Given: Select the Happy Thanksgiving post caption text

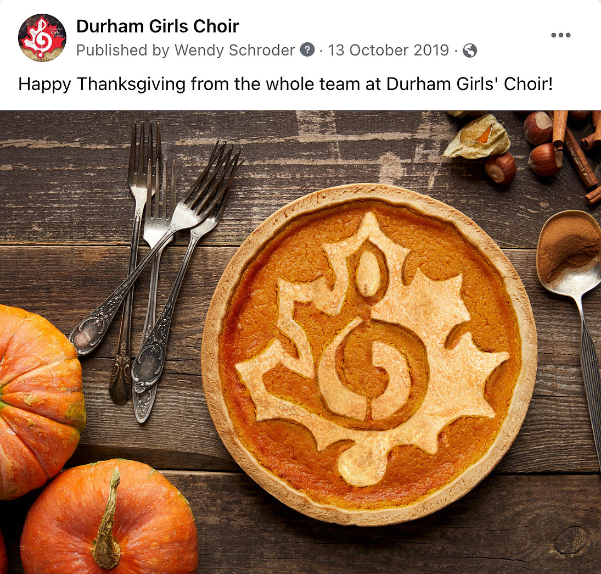Looking at the screenshot, I should pos(285,84).
